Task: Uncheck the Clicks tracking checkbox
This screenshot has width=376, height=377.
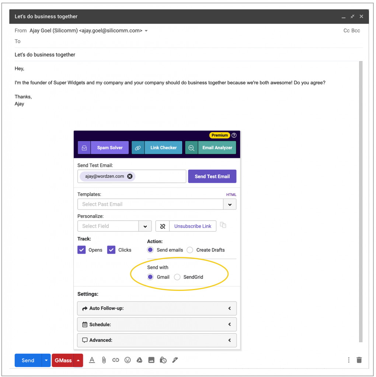Action: pyautogui.click(x=111, y=250)
